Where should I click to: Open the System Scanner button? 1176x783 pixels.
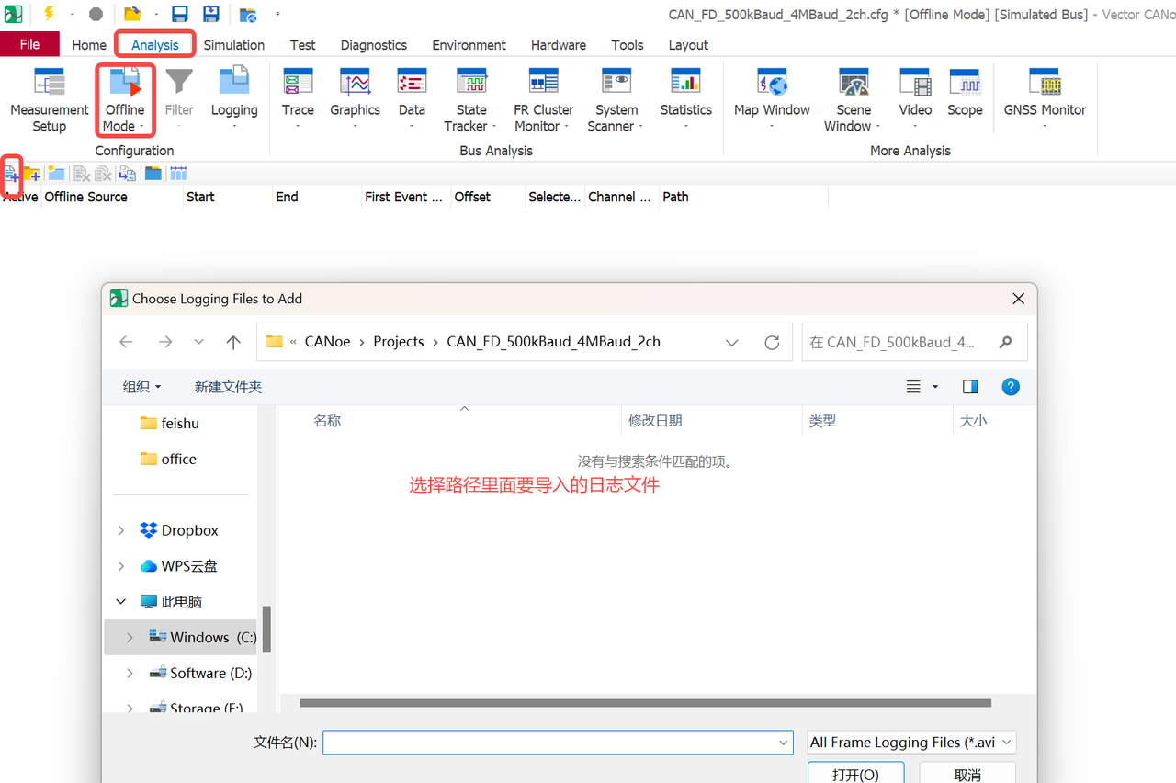(x=616, y=100)
